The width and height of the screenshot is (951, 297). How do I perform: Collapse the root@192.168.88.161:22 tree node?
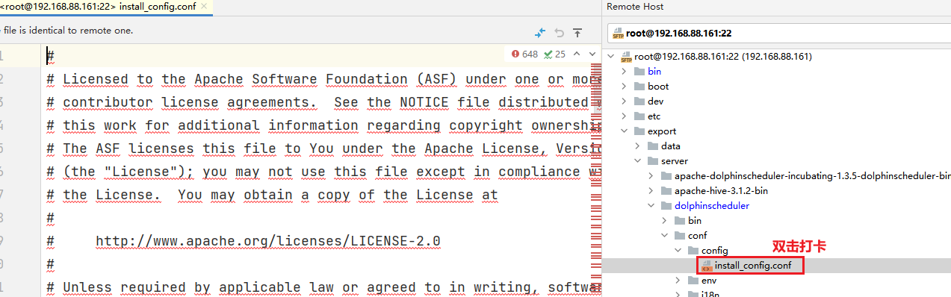612,57
